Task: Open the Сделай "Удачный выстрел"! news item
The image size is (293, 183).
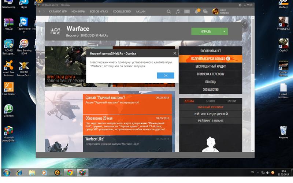Action: pos(127,104)
